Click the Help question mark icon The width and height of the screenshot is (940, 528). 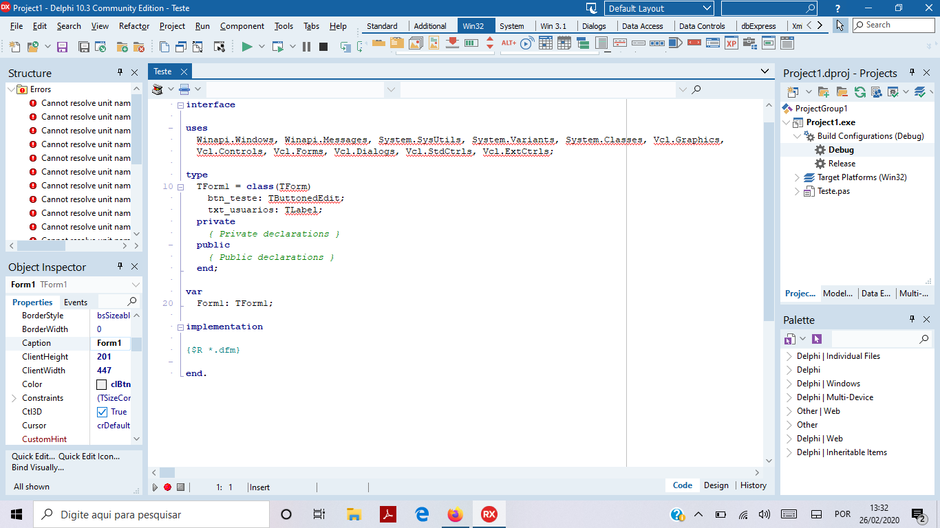click(837, 8)
